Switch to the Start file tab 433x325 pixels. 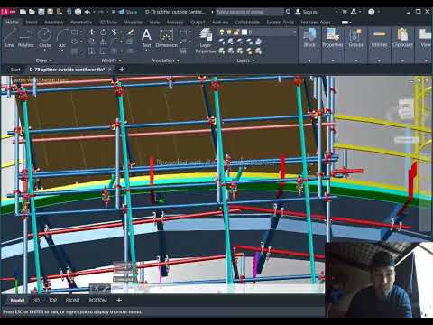(x=15, y=70)
